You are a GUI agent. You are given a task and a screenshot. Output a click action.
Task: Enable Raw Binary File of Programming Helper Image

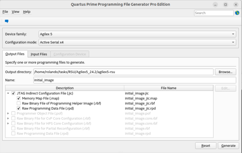[19, 103]
